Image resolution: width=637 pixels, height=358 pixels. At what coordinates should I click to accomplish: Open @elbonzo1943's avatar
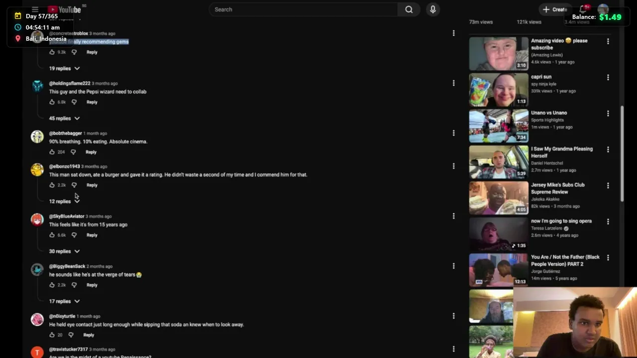pos(37,170)
